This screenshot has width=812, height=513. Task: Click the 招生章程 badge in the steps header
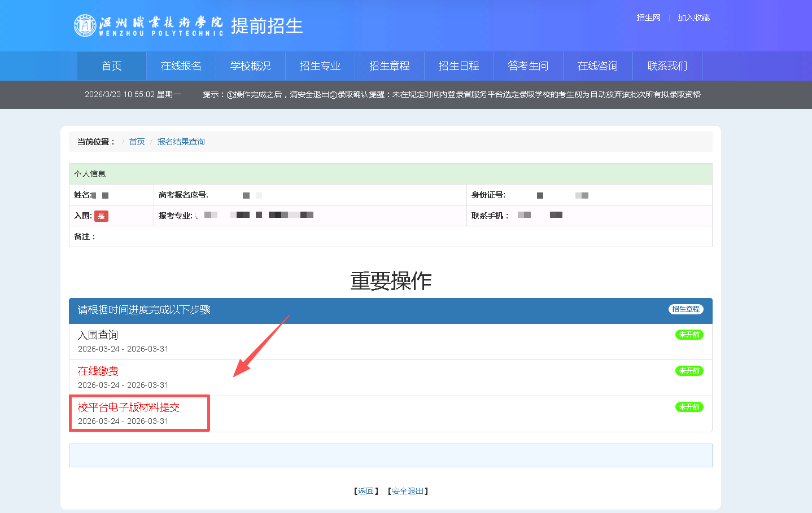pos(686,309)
